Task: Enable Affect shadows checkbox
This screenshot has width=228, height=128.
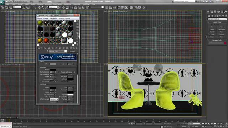Action: (x=55, y=97)
